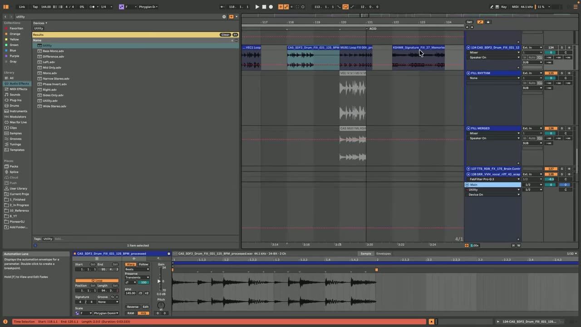581x327 pixels.
Task: Open Max for Live category
Action: pos(18,122)
